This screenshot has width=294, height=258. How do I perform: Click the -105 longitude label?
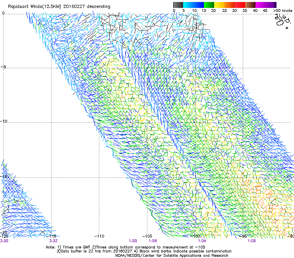point(147,236)
